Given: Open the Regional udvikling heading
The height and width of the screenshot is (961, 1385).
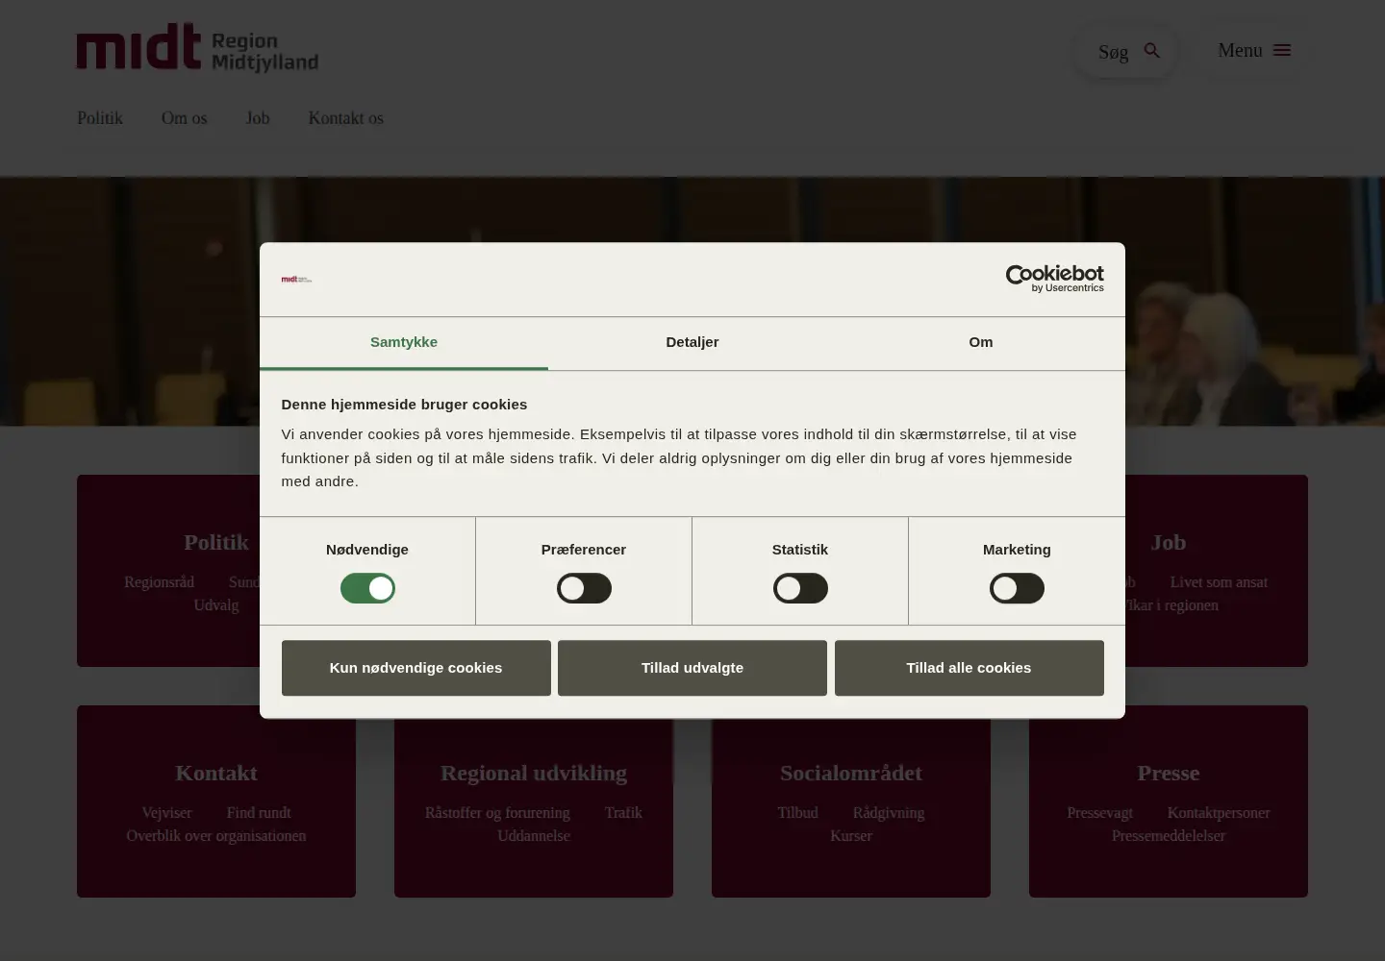Looking at the screenshot, I should tap(534, 773).
